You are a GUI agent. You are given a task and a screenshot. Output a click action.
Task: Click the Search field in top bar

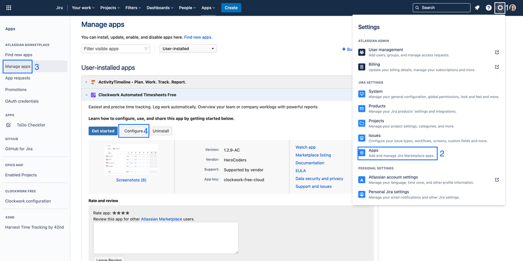coord(441,8)
